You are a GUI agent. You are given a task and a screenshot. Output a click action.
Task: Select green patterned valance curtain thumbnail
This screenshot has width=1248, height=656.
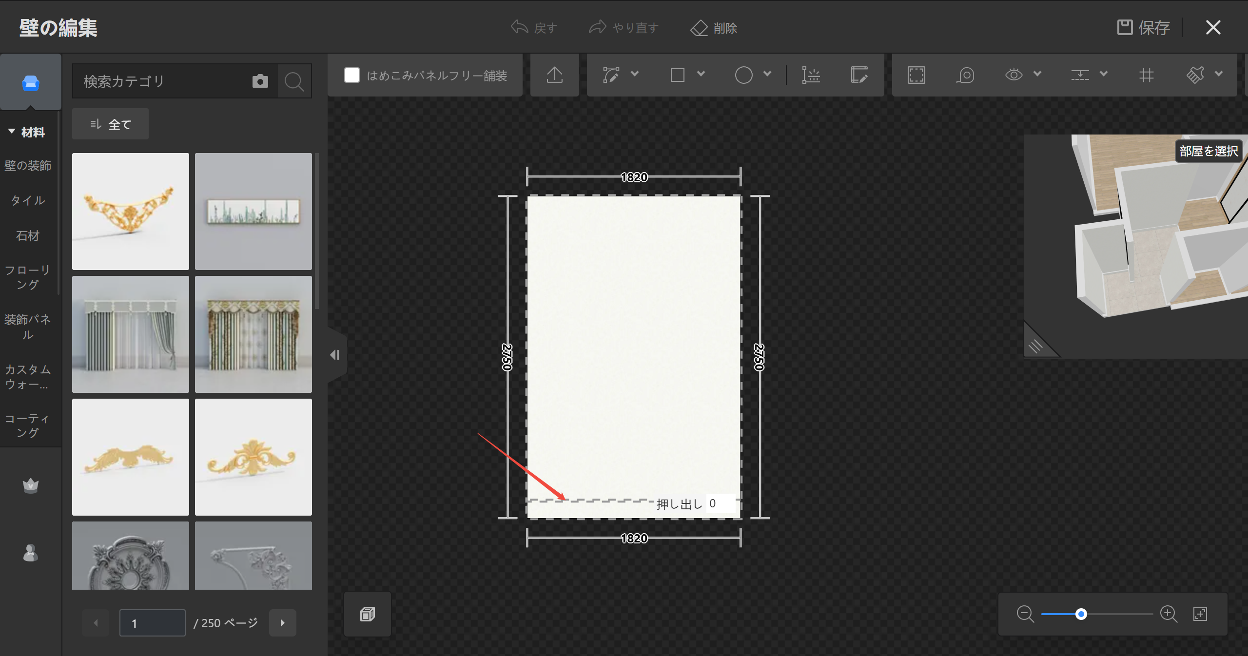click(x=253, y=334)
